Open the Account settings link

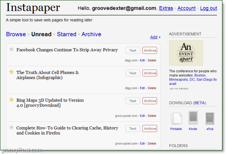point(186,8)
